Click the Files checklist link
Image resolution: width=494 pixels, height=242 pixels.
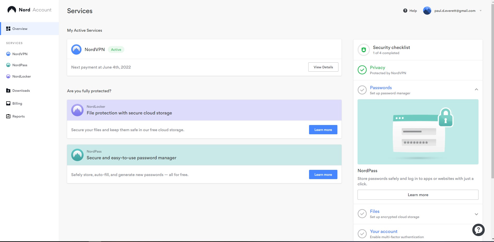[375, 211]
